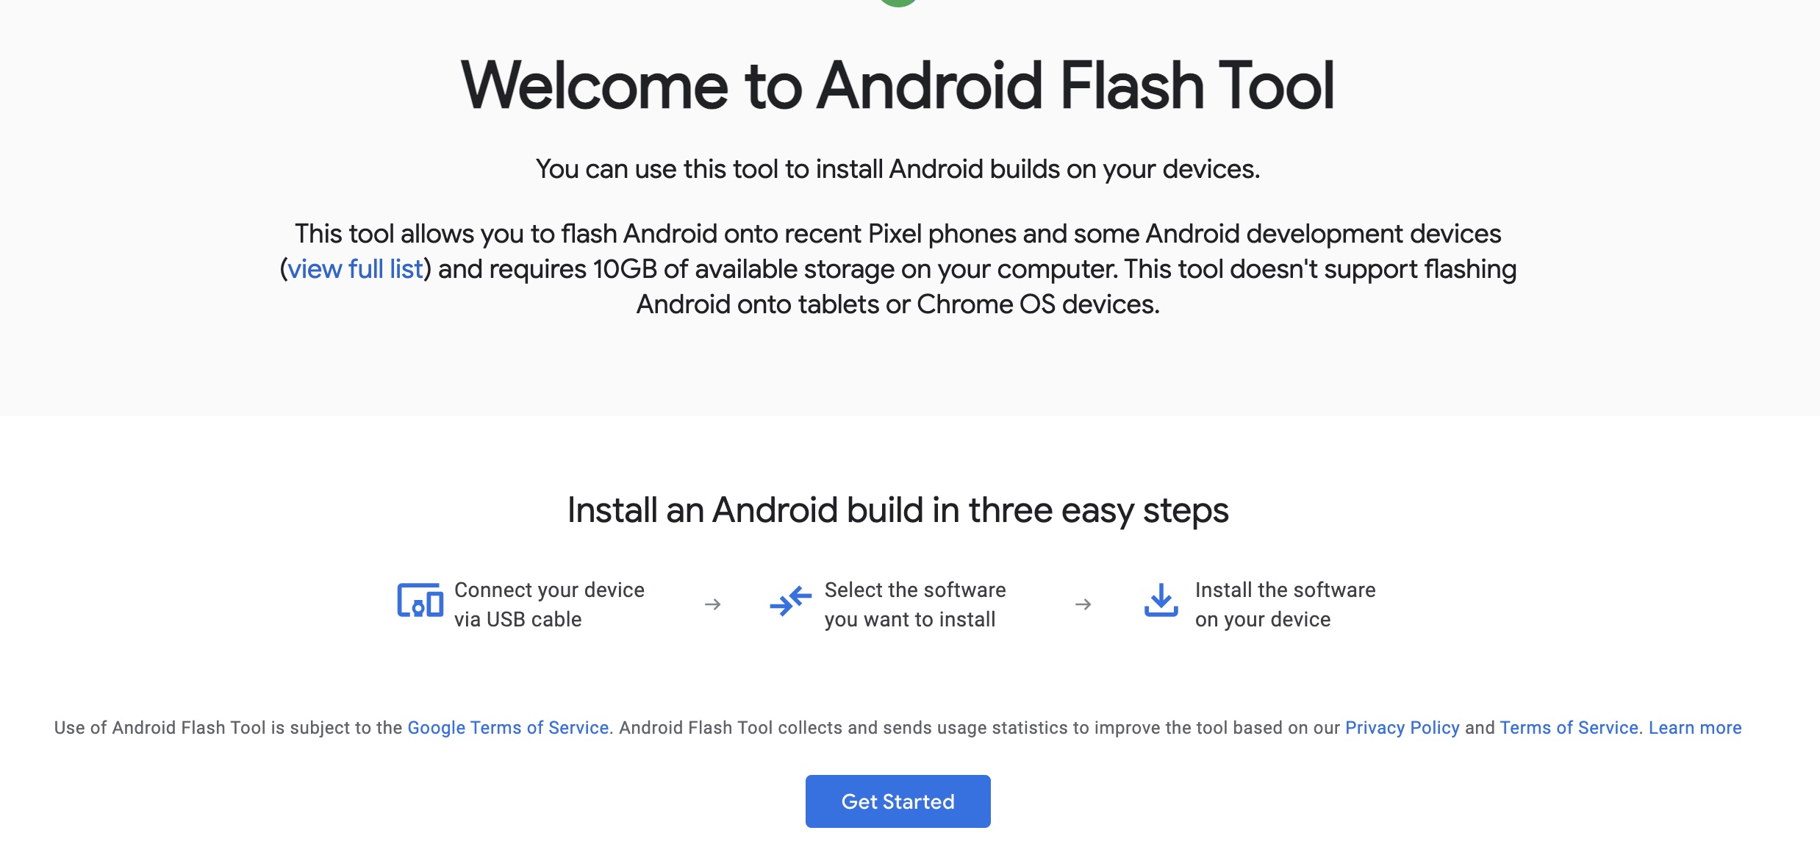Click the three easy steps heading
Image resolution: width=1820 pixels, height=847 pixels.
click(898, 510)
